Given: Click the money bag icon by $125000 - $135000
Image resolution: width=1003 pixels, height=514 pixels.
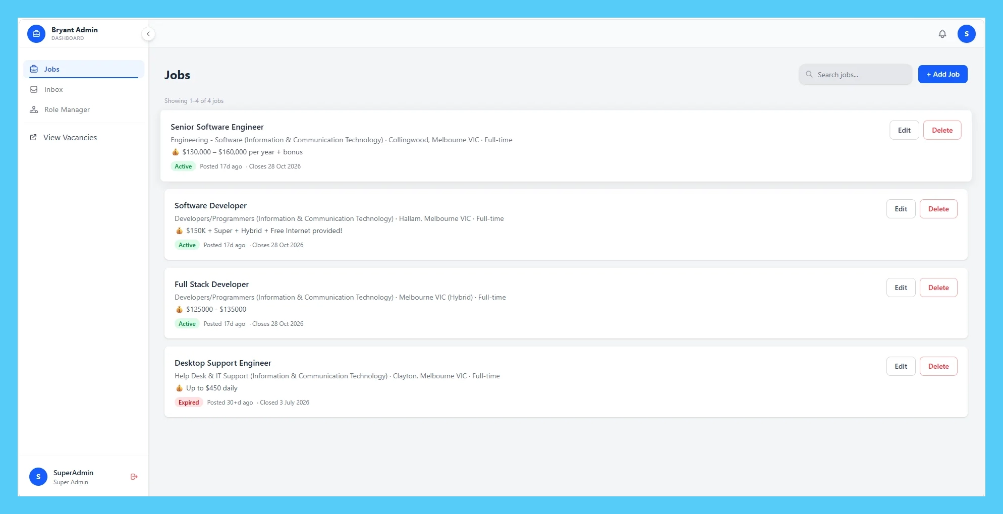Looking at the screenshot, I should pyautogui.click(x=179, y=309).
